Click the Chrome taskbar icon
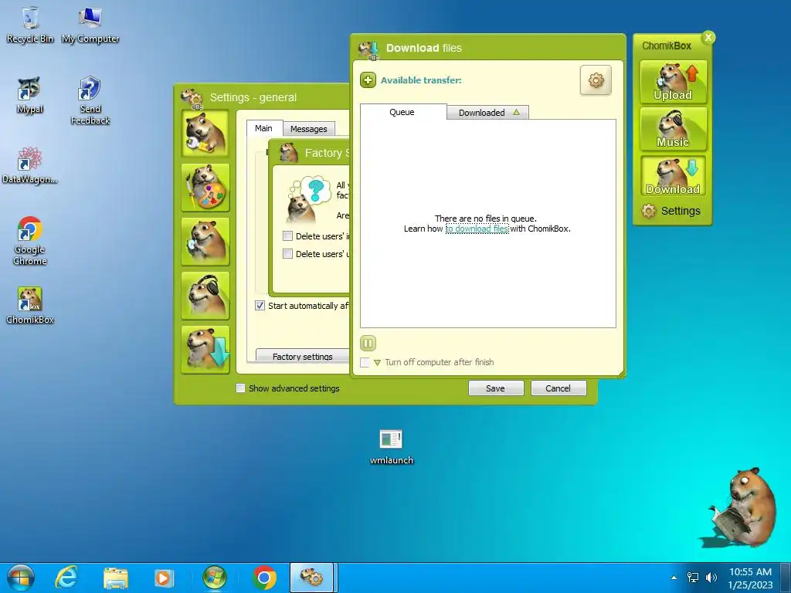Screen dimensions: 791x593 coord(264,578)
